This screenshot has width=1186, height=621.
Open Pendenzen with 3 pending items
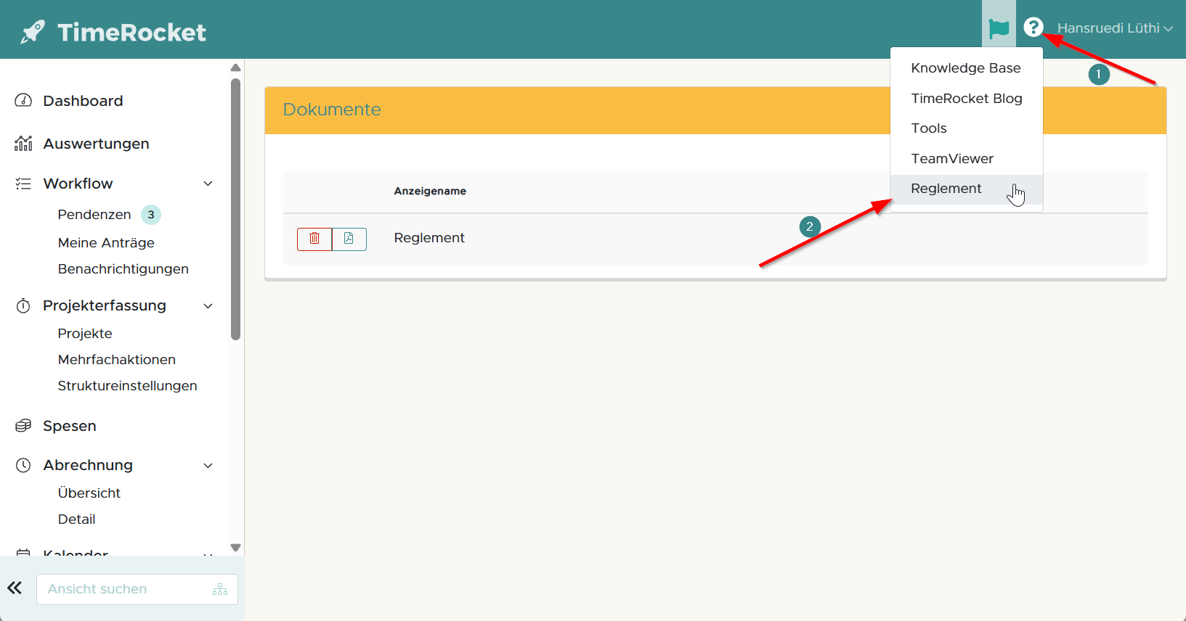point(94,215)
